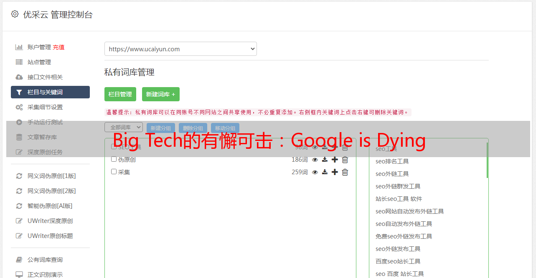The height and width of the screenshot is (278, 536).
Task: Select 站点管理 sidebar item
Action: (x=39, y=62)
